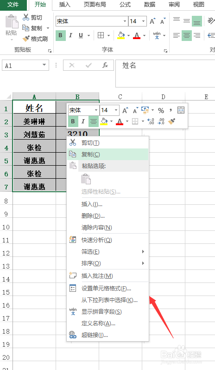Click increase decimal in mini toolbar

151,121
